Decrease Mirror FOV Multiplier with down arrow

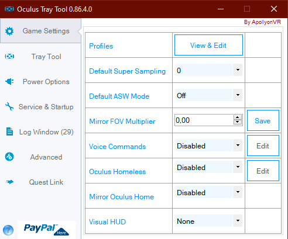238,122
